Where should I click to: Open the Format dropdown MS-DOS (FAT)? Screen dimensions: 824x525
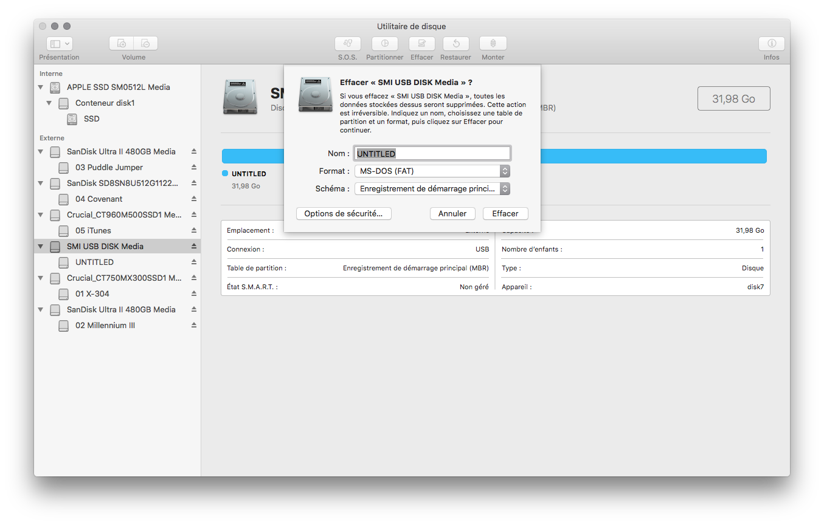432,171
